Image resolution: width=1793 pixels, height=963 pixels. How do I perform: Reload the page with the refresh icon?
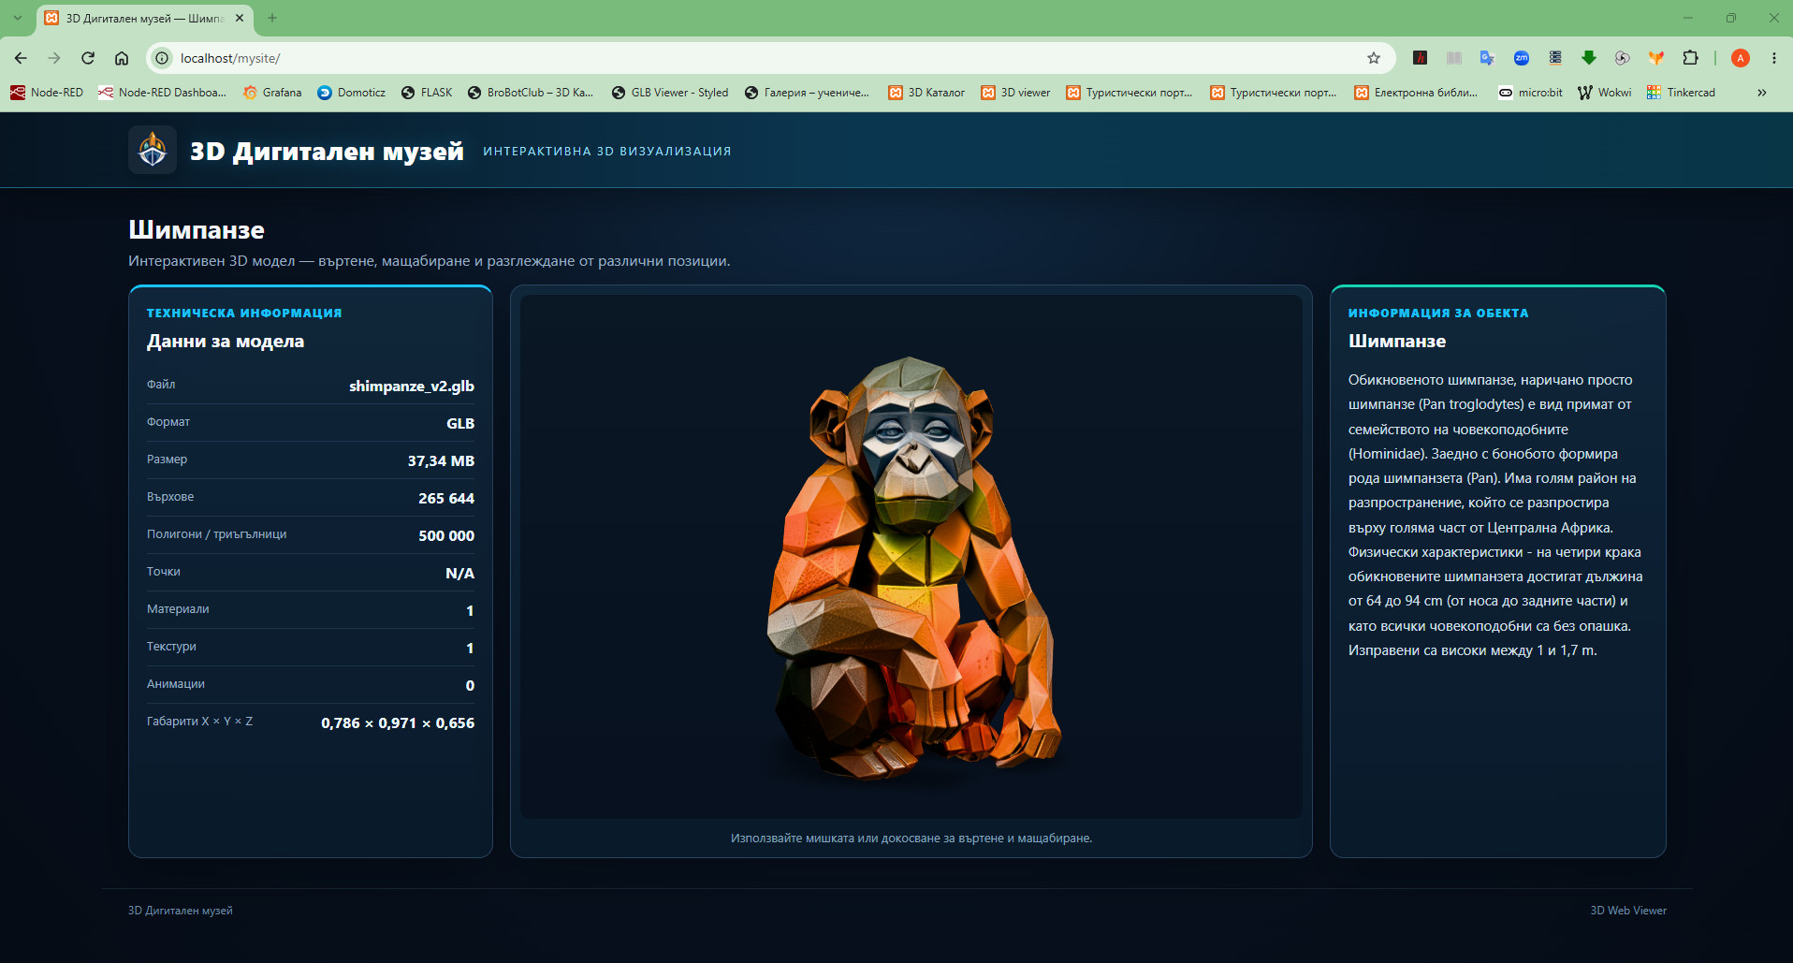[88, 58]
